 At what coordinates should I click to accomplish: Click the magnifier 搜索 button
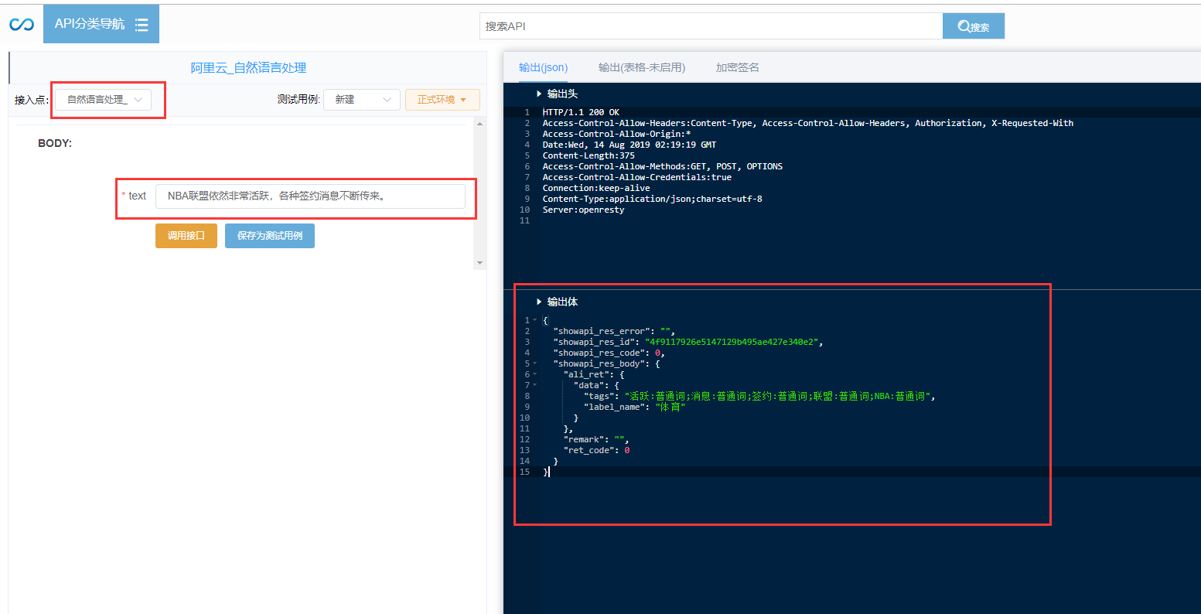973,26
